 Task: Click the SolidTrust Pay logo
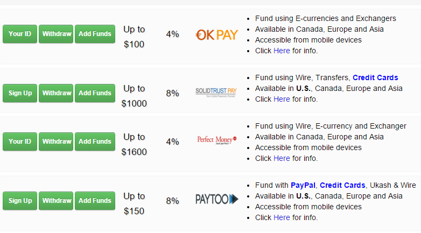coord(216,93)
